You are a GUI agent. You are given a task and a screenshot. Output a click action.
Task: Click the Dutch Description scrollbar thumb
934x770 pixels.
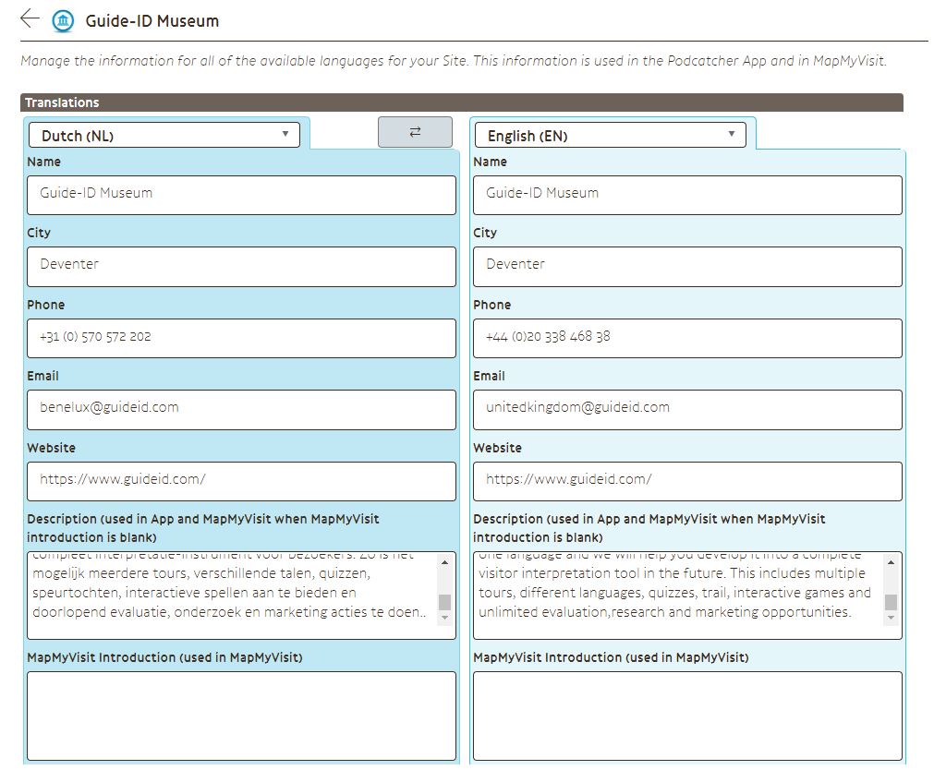click(444, 602)
